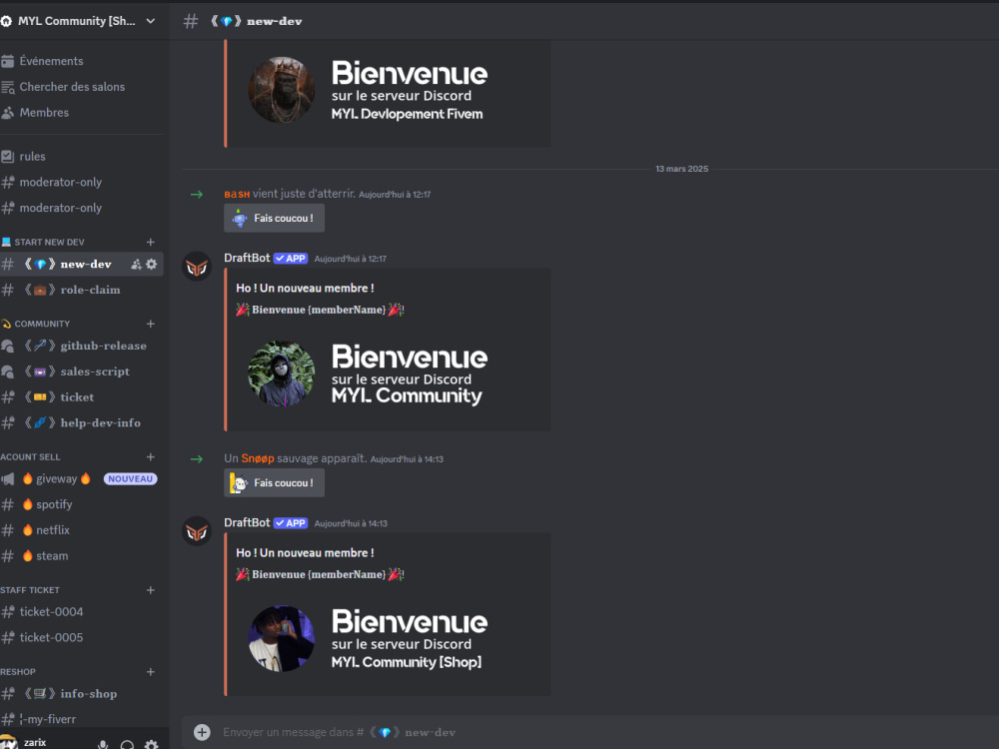Click Fais coucou under Snøøp join message
The width and height of the screenshot is (999, 749).
(x=274, y=482)
